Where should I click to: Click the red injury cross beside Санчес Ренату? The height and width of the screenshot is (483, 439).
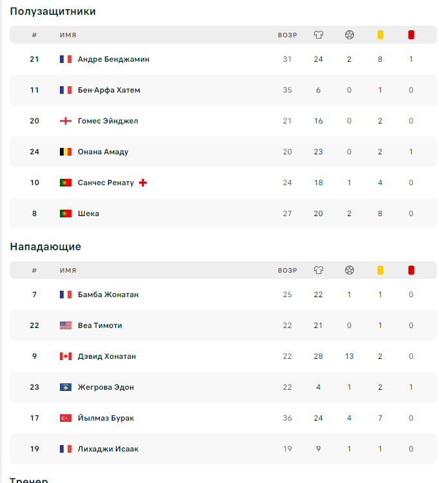click(143, 183)
